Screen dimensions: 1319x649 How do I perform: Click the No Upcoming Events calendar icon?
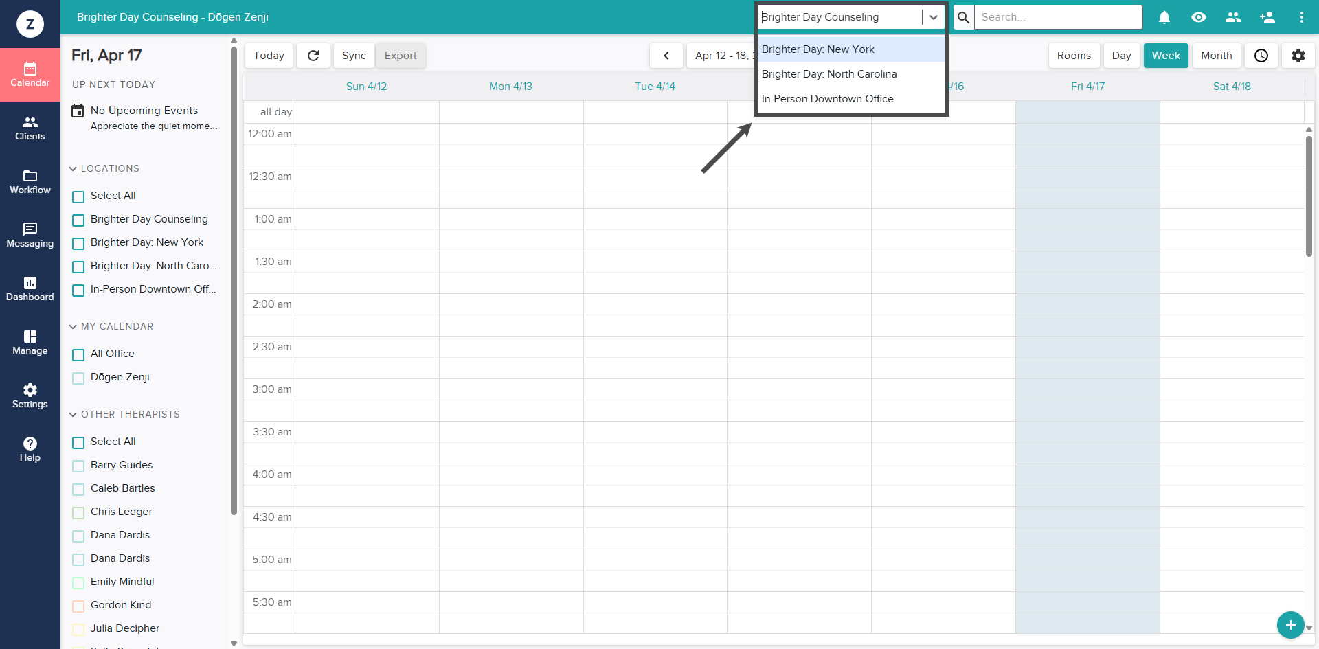point(78,111)
